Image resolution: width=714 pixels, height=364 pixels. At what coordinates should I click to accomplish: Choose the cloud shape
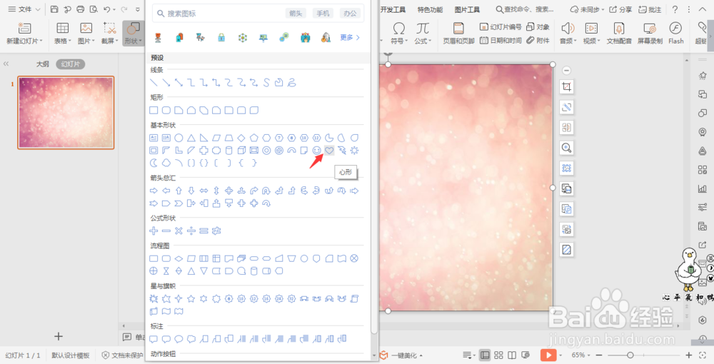point(166,163)
